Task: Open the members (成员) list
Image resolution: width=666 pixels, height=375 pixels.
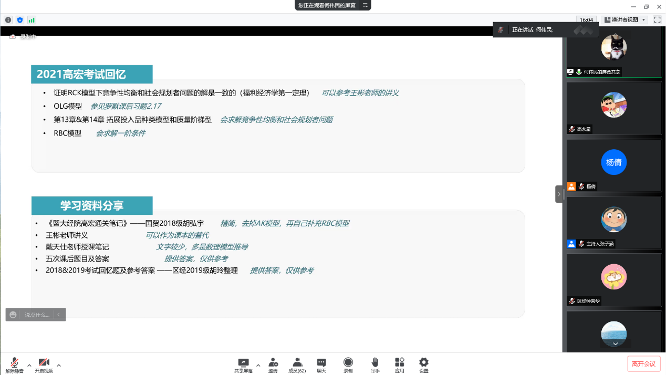Action: click(x=297, y=363)
